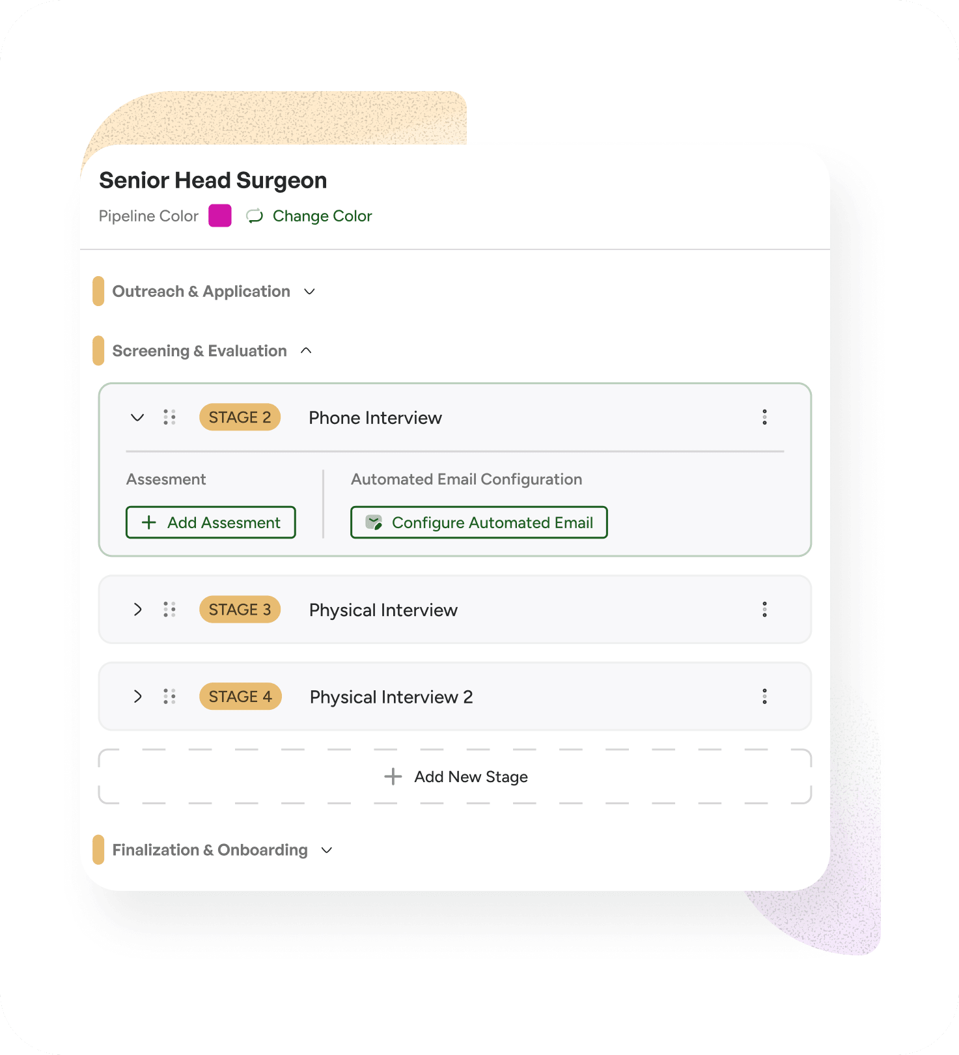The width and height of the screenshot is (959, 1055).
Task: Open three-dot menu for Physical Interview stage
Action: coord(764,610)
